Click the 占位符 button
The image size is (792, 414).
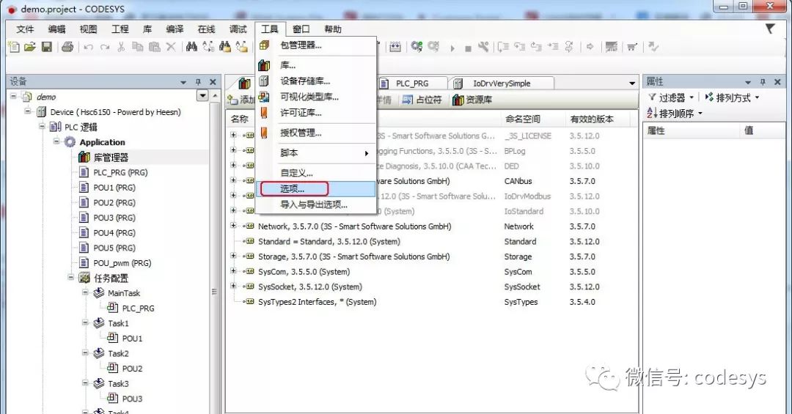click(422, 100)
